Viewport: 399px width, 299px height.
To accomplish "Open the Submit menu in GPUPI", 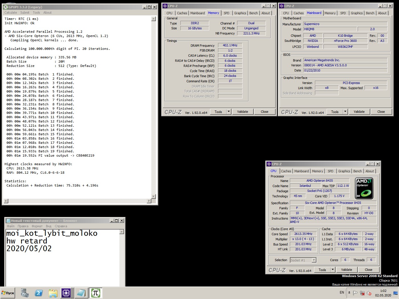I will click(x=25, y=13).
